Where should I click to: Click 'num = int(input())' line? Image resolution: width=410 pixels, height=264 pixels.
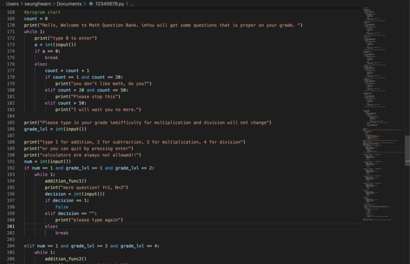coord(47,162)
